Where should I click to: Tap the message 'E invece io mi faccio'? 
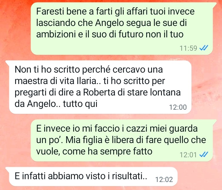click(122, 140)
